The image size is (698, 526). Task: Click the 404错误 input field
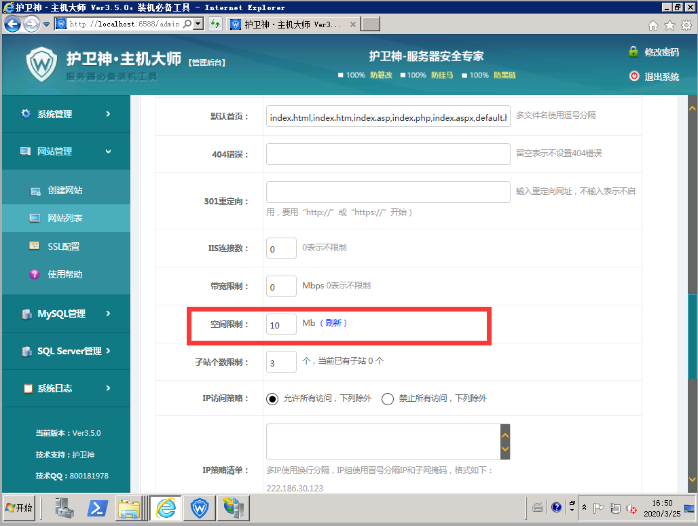(388, 154)
